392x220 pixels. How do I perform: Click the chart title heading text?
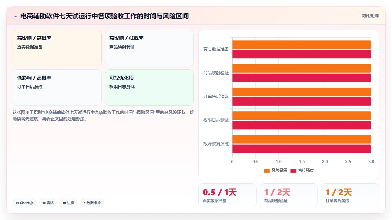tap(104, 16)
